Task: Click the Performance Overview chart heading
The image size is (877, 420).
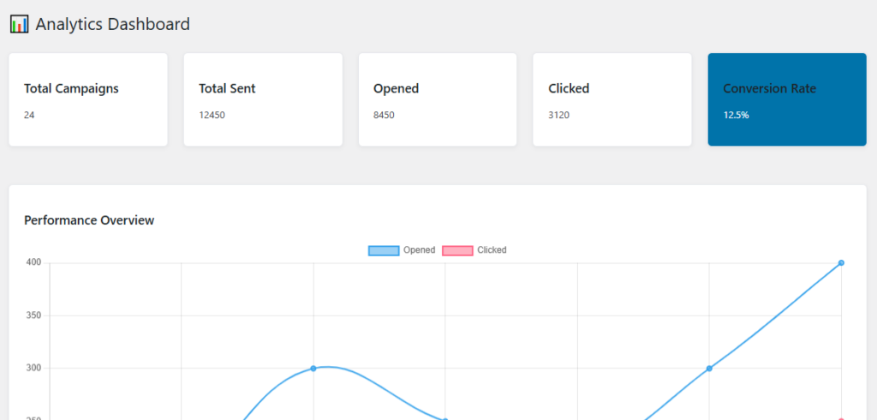Action: pos(89,220)
